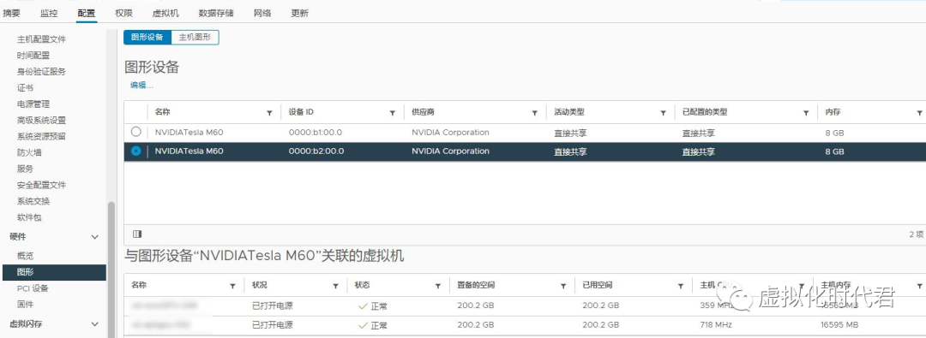
Task: Open filter for 内存 column
Action: (x=919, y=113)
